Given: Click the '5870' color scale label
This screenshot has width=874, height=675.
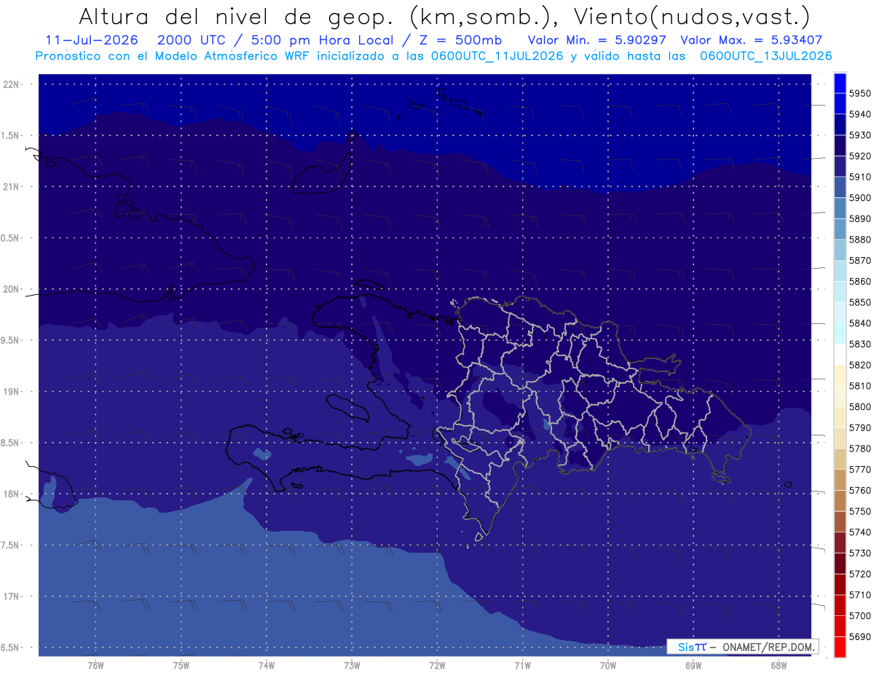Looking at the screenshot, I should click(859, 260).
